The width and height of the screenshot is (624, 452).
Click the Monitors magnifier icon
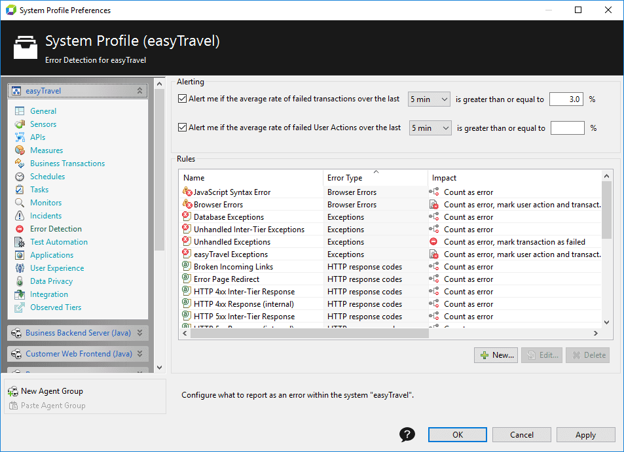(20, 203)
